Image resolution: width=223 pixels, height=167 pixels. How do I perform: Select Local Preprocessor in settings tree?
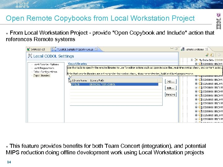tap(44, 68)
